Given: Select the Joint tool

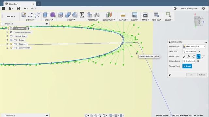Looking at the screenshot, I should (x=97, y=15).
